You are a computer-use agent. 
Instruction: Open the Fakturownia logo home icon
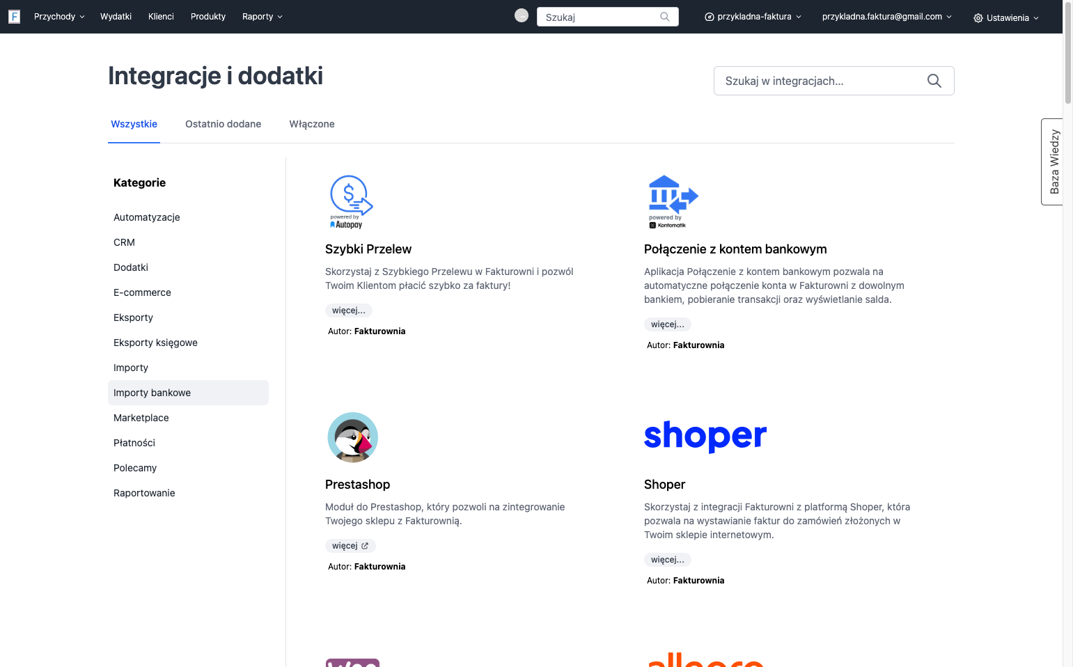point(14,17)
